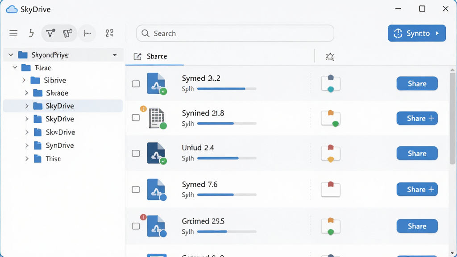Open the Symed 7.6 file icon
Image resolution: width=457 pixels, height=257 pixels.
point(157,190)
